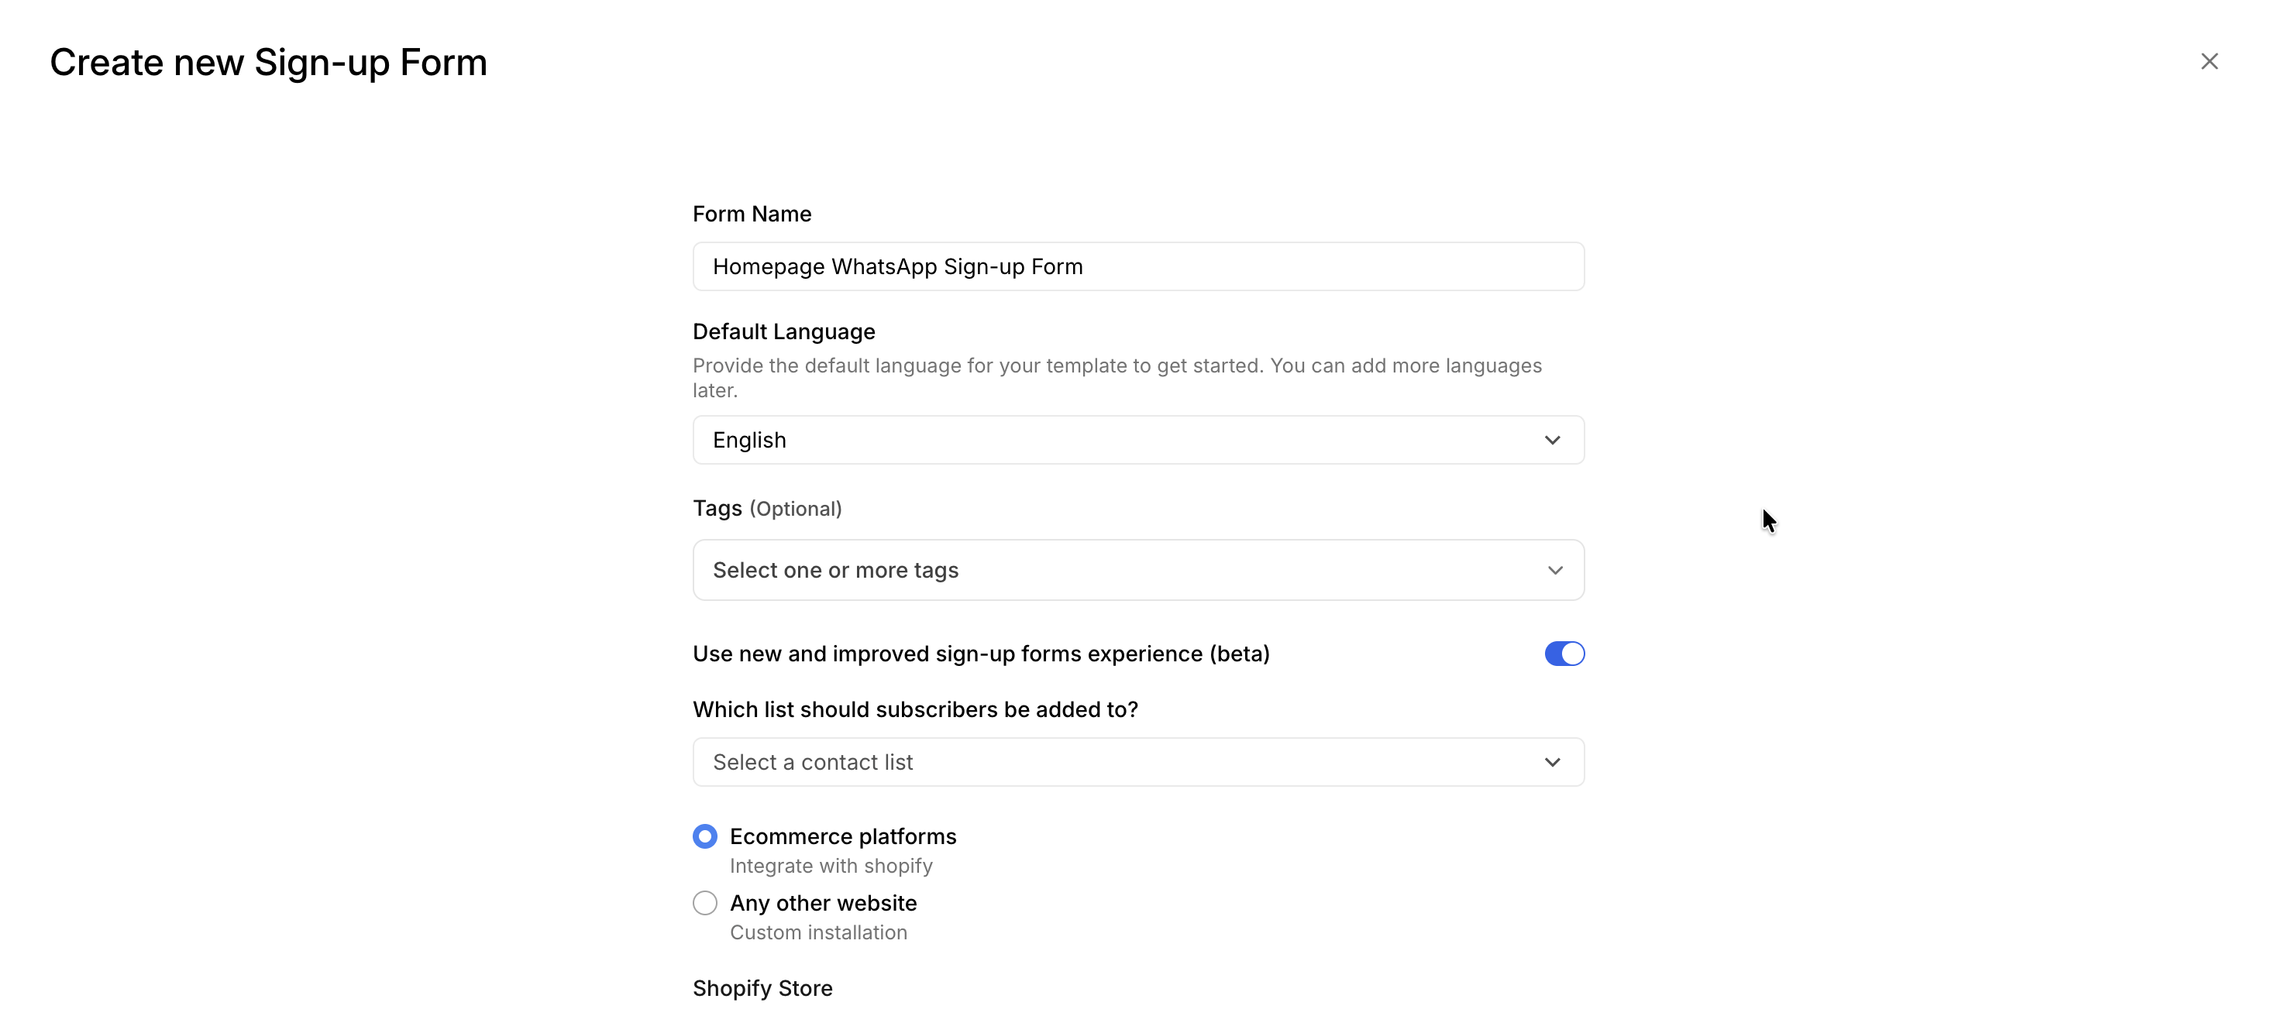Close the Create new Sign-up Form dialog
Image resolution: width=2278 pixels, height=1016 pixels.
[2208, 61]
